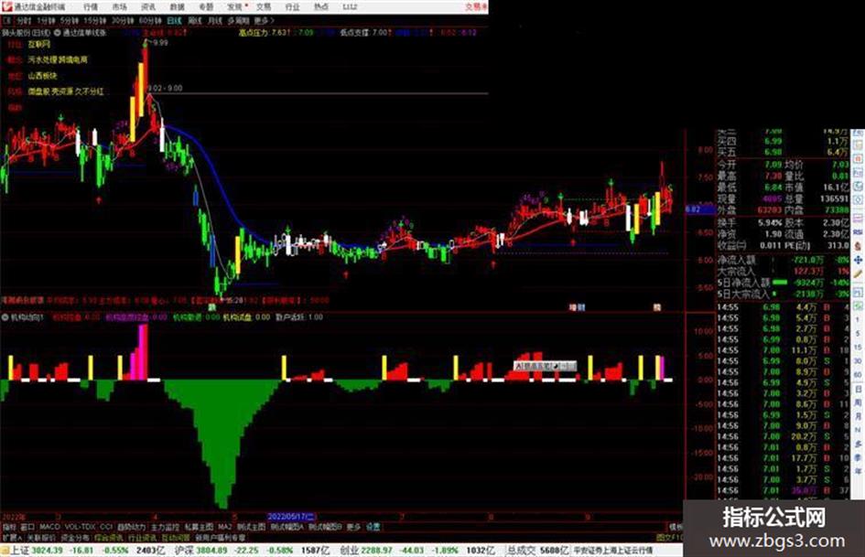The width and height of the screenshot is (865, 557).
Task: Open the 热点 menu
Action: (321, 7)
